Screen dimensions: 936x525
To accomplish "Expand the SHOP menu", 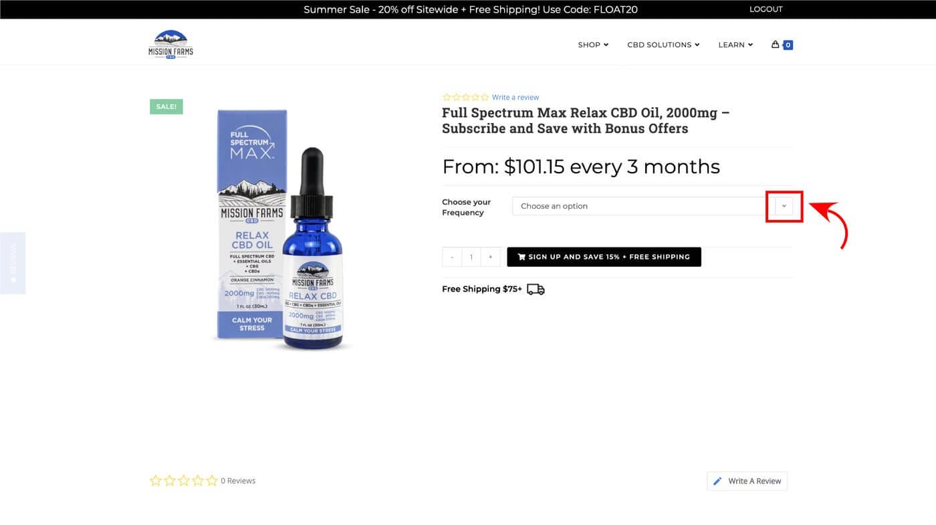I will pyautogui.click(x=593, y=45).
